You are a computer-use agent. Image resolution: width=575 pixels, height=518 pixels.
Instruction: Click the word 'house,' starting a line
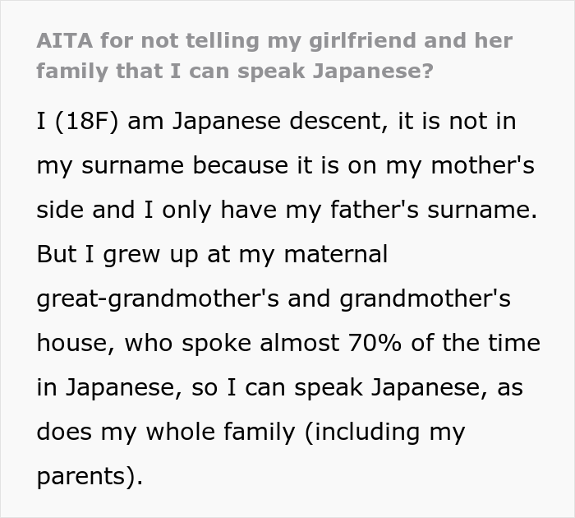coord(74,344)
